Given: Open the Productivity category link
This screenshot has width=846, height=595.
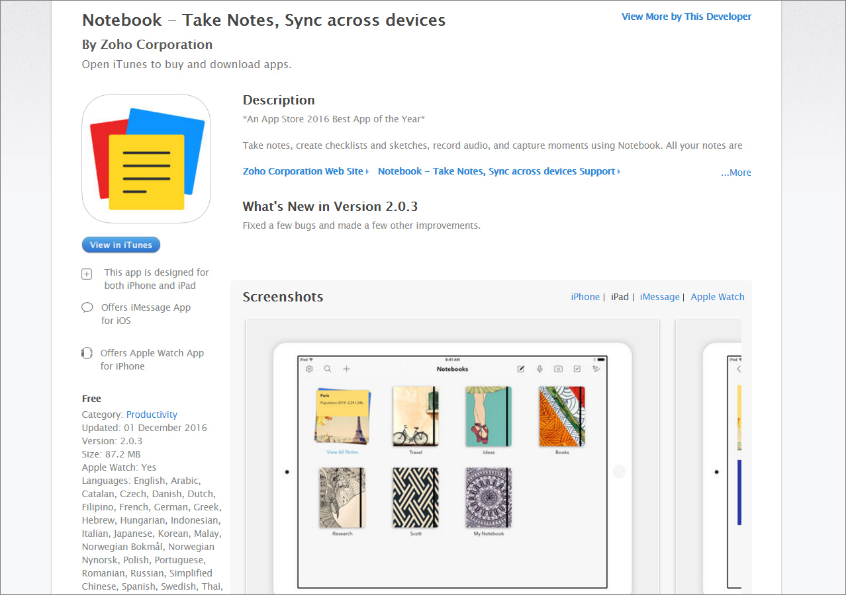Looking at the screenshot, I should click(152, 415).
